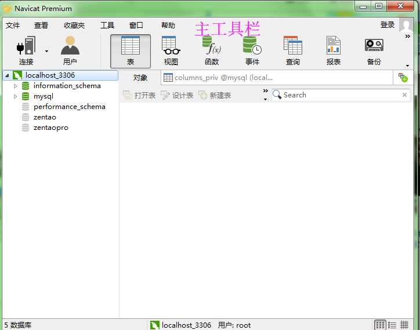Screen dimensions: 420x330
Task: Open the 窗口 menu
Action: (x=136, y=25)
